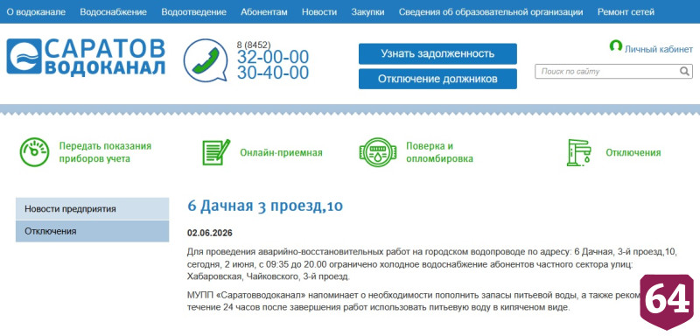700x336 pixels.
Task: Click the 8 (8452) area code
Action: [254, 45]
